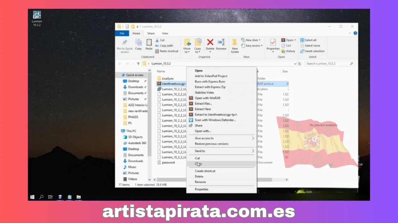This screenshot has width=398, height=223.
Task: Switch to the View ribbon tab
Action: tap(165, 33)
